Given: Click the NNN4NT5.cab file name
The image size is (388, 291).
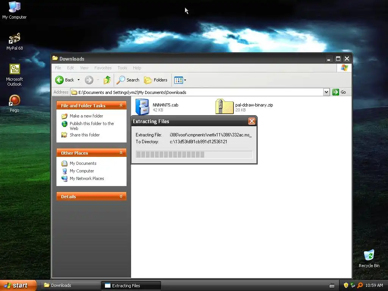Looking at the screenshot, I should (x=165, y=105).
